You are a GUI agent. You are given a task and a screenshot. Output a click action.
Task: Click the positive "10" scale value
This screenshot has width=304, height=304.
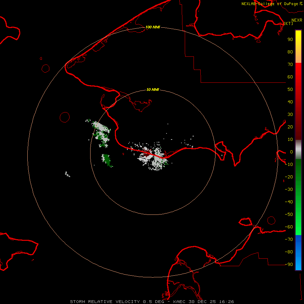[290, 140]
